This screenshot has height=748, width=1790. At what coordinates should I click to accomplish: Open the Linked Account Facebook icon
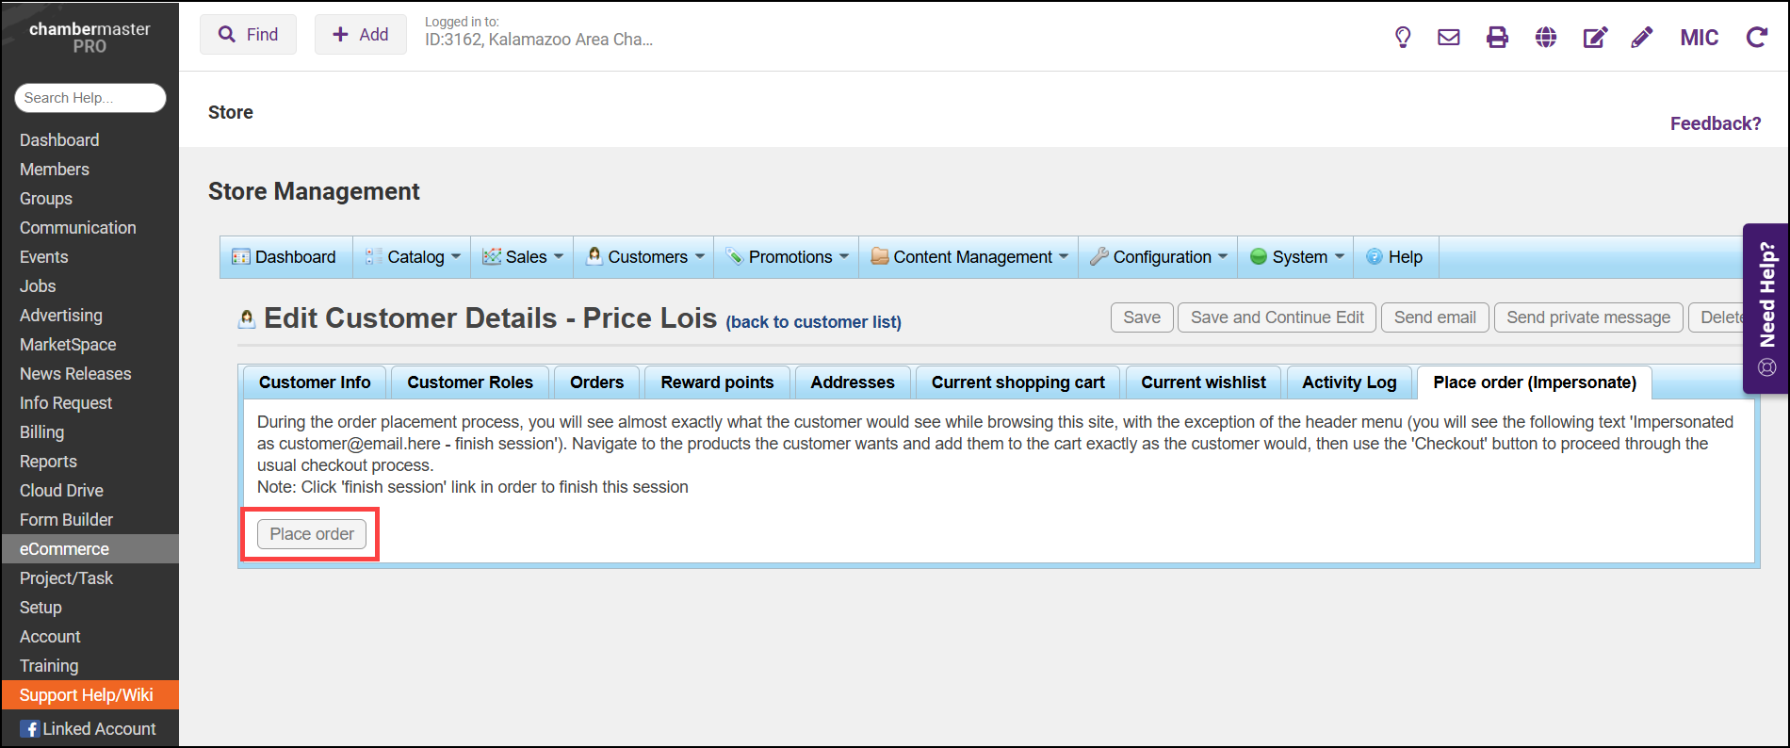pos(30,729)
